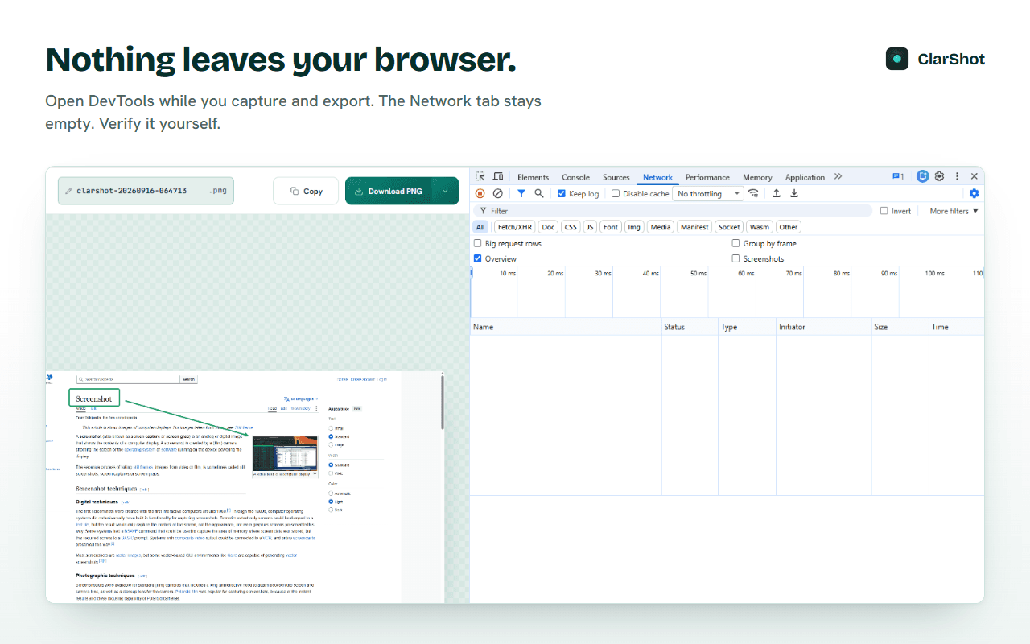Open Network panel settings blue gear
Screen dimensions: 1030x644
pos(974,193)
